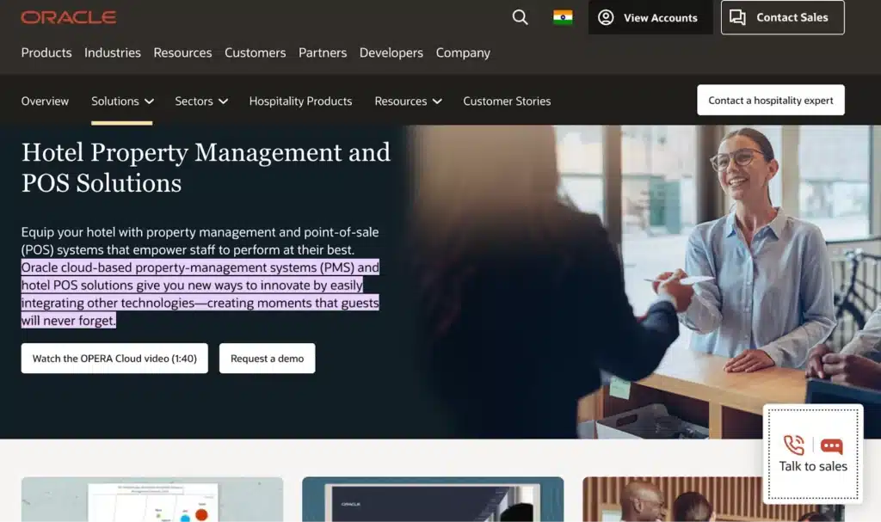Open the top Resources menu

[182, 52]
